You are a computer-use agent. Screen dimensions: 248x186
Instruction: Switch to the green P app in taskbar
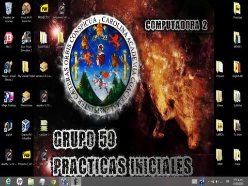76,181
